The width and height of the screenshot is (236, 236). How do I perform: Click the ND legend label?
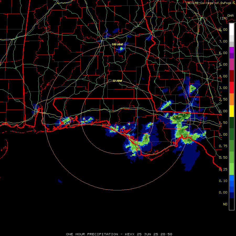[225, 204]
